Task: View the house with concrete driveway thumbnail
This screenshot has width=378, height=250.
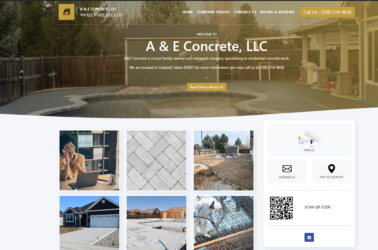Action: pyautogui.click(x=89, y=223)
